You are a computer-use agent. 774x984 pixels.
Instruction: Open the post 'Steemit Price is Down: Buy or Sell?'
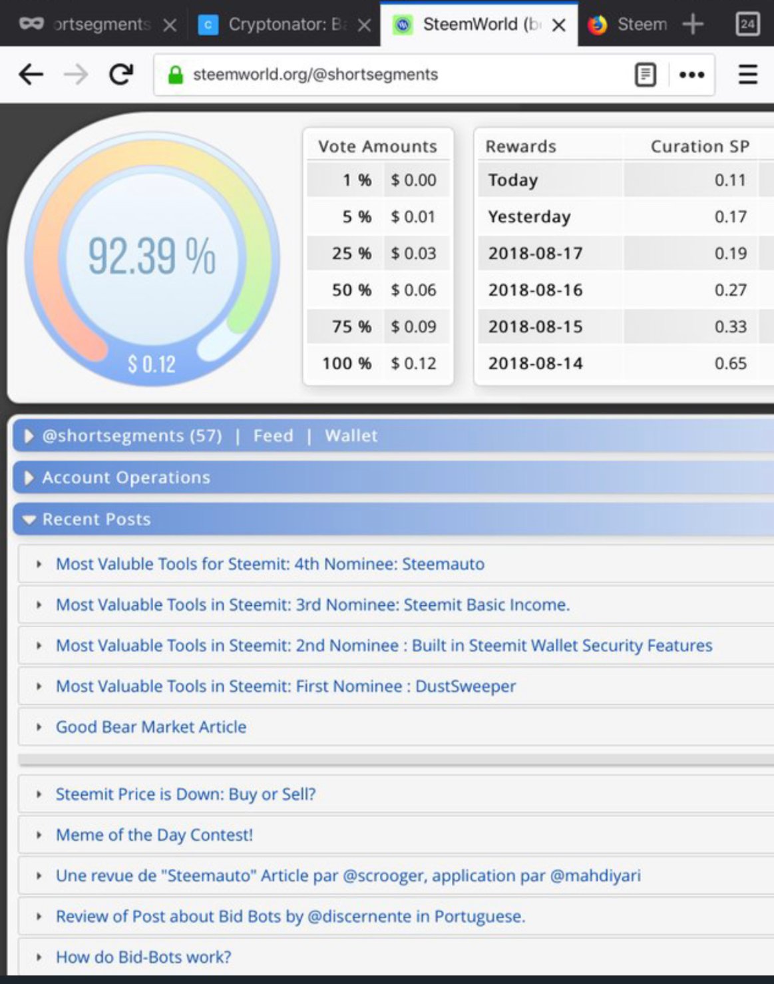click(x=186, y=794)
